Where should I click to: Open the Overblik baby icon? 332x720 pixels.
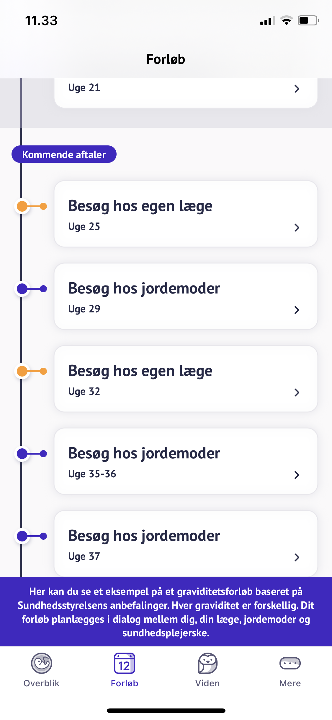click(x=42, y=663)
